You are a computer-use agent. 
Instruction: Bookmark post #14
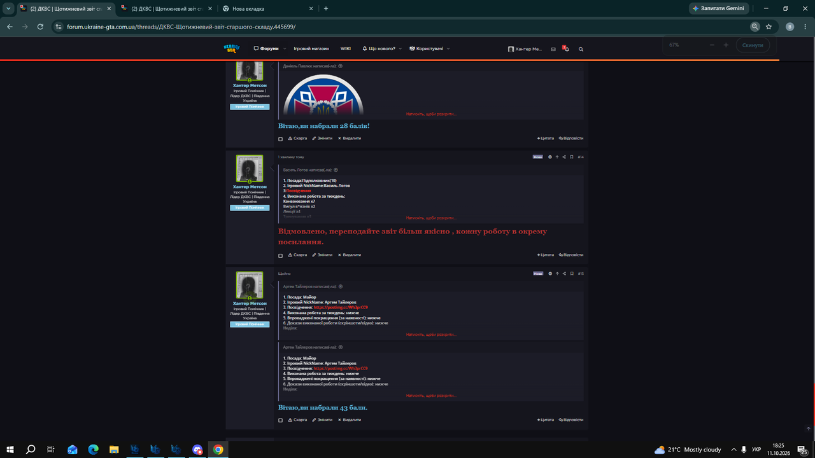[572, 157]
